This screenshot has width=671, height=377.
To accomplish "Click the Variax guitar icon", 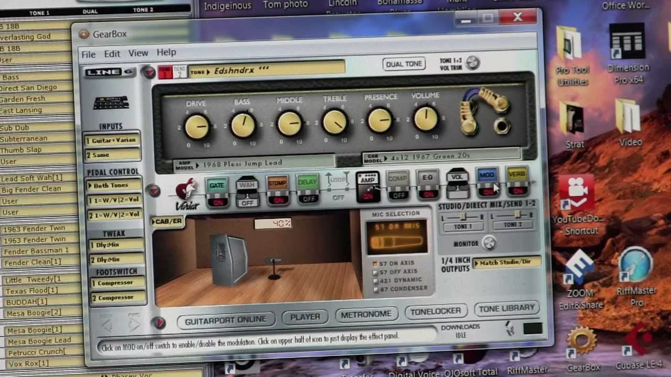I will coord(186,193).
